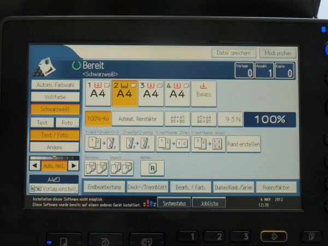Image resolution: width=328 pixels, height=246 pixels.
Task: Tap the Stapeln (stack) icon
Action: pyautogui.click(x=121, y=168)
